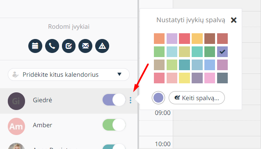
Task: Pick the orange swatch in first row
Action: (159, 39)
